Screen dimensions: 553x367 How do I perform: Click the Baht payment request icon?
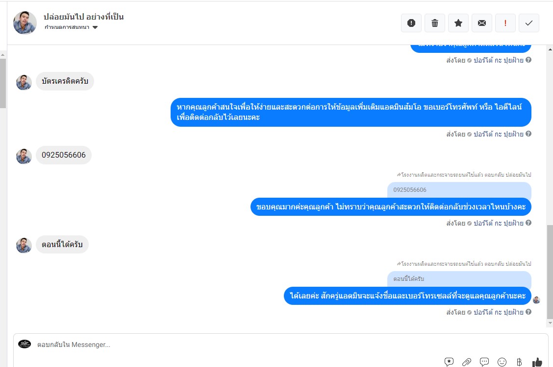click(519, 362)
